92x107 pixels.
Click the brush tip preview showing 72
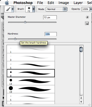click(29, 9)
